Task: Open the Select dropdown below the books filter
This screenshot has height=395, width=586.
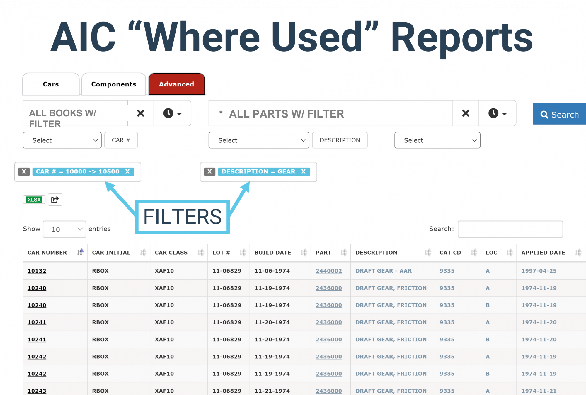Action: click(62, 140)
